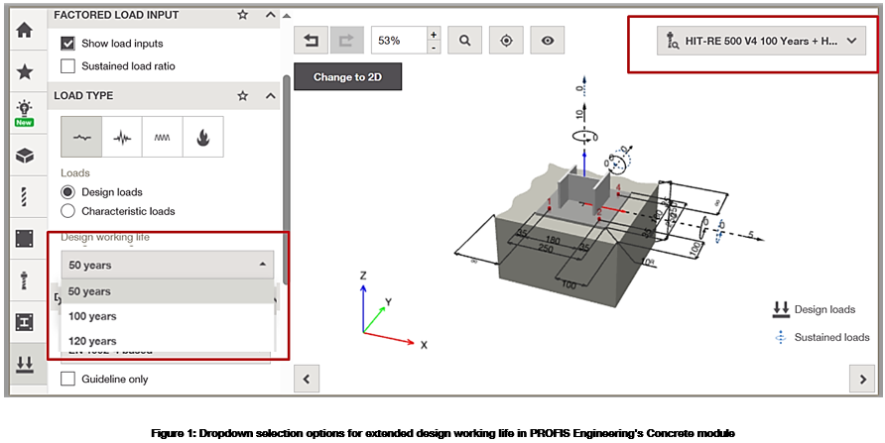Image resolution: width=885 pixels, height=443 pixels.
Task: Favorite the Factored Load Input section
Action: click(x=243, y=15)
